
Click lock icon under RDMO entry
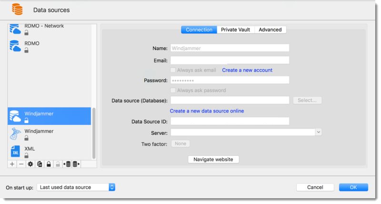click(x=26, y=50)
